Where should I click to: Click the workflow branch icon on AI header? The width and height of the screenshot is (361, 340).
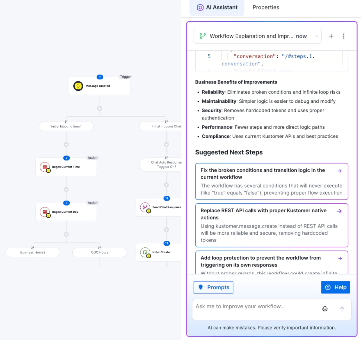tap(202, 36)
